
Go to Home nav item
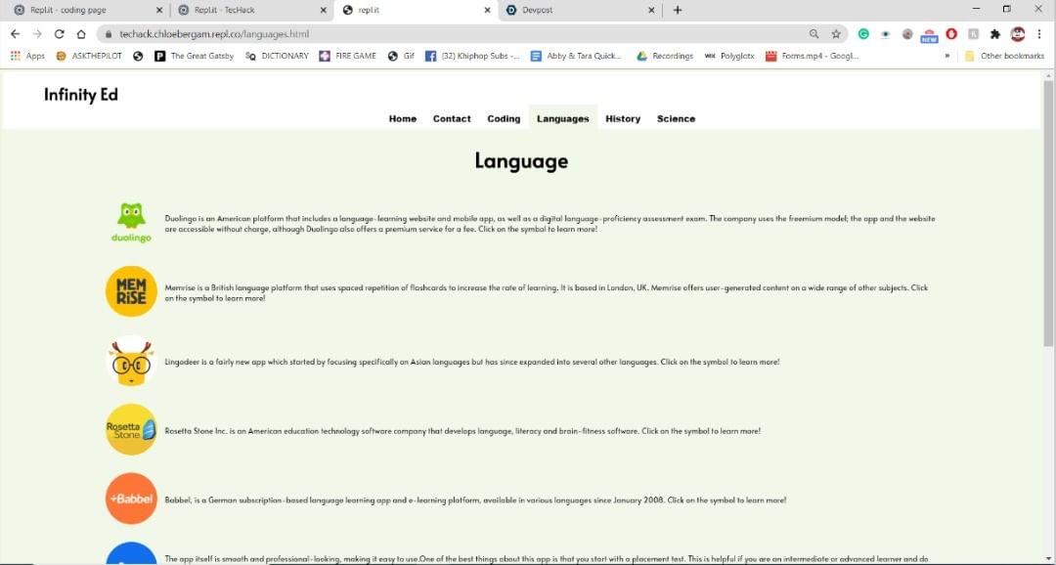point(403,118)
